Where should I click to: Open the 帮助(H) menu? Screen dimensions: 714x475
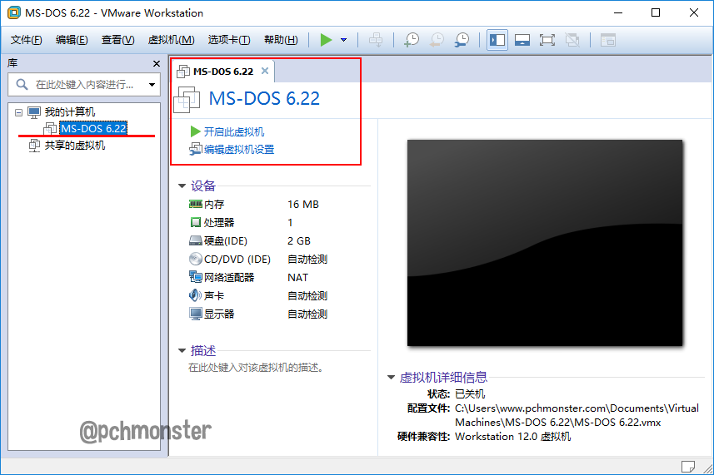click(x=281, y=40)
